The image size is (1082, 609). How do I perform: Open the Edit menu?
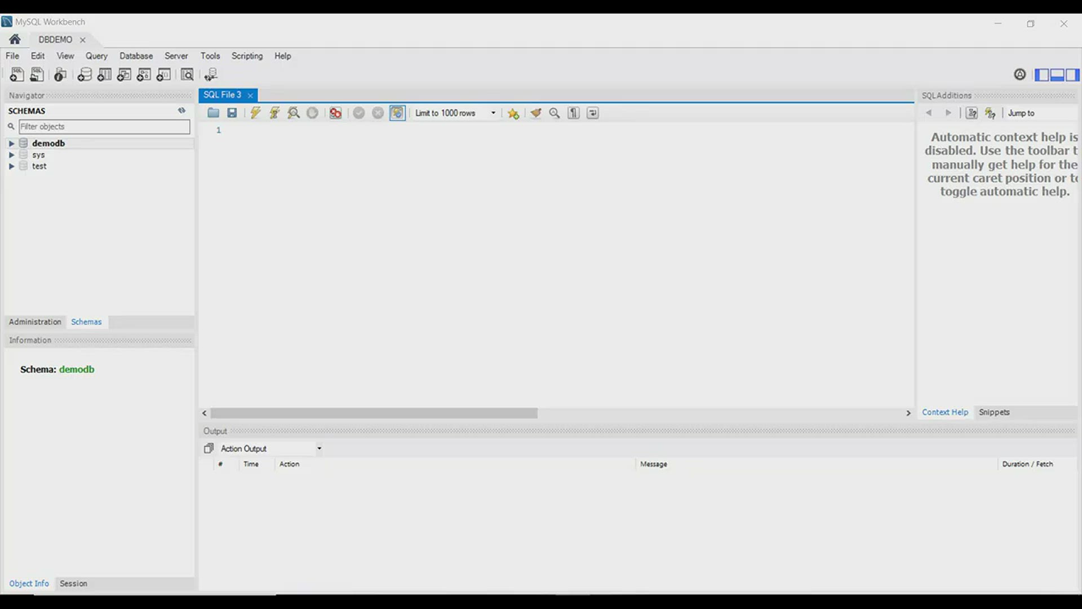coord(38,56)
